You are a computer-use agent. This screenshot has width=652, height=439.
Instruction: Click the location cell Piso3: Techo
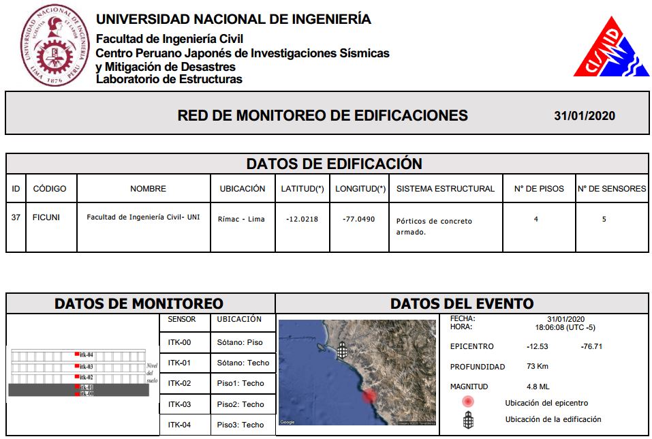(x=240, y=425)
